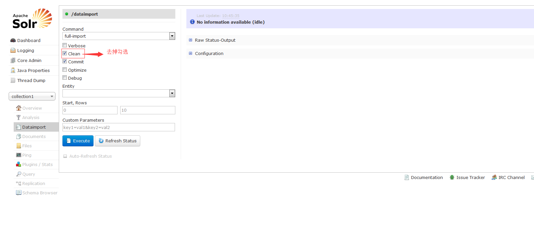Uncheck the Clean checkbox
Image resolution: width=534 pixels, height=231 pixels.
tap(65, 53)
